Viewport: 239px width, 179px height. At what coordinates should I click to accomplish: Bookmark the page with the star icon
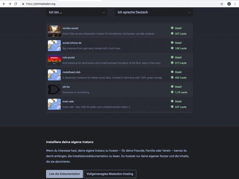[222, 4]
